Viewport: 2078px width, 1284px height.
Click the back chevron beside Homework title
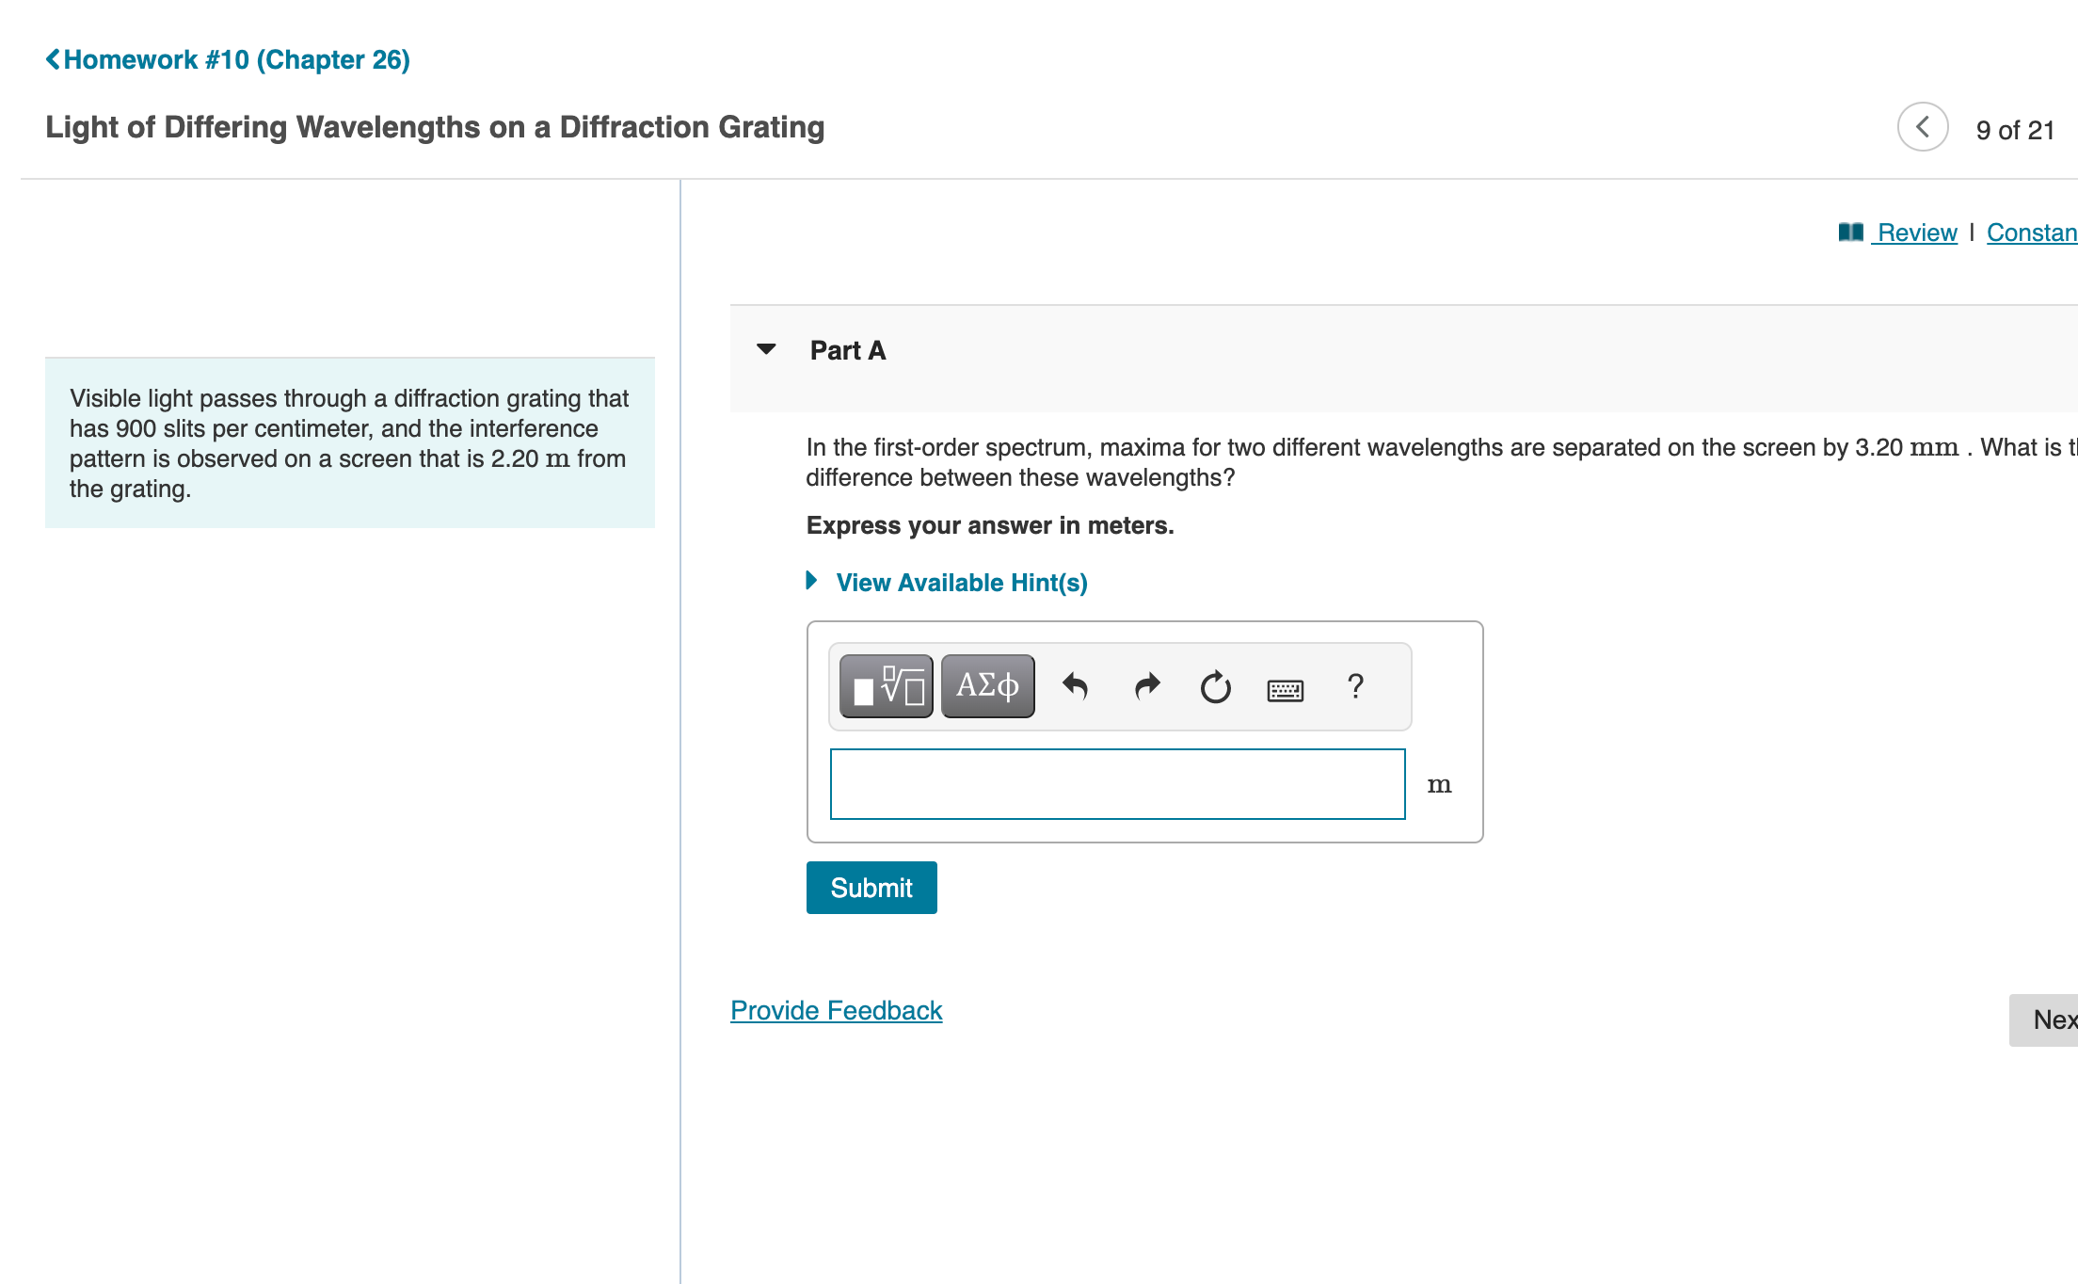53,59
